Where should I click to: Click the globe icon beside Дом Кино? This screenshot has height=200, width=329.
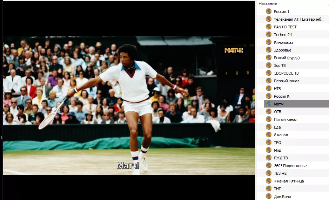point(269,196)
